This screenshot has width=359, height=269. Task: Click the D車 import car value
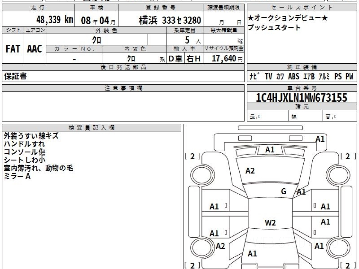point(176,59)
